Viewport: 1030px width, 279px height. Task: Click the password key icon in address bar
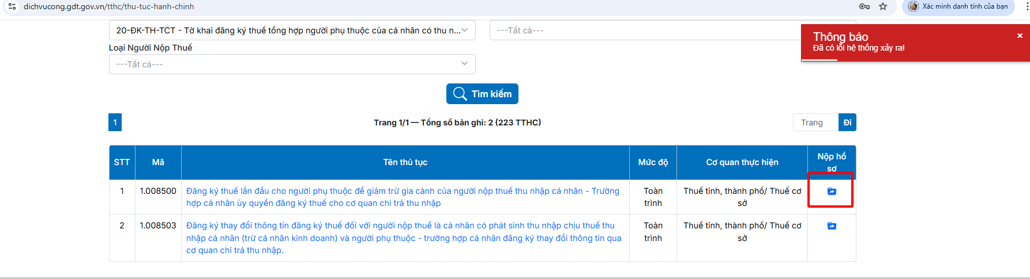point(864,6)
